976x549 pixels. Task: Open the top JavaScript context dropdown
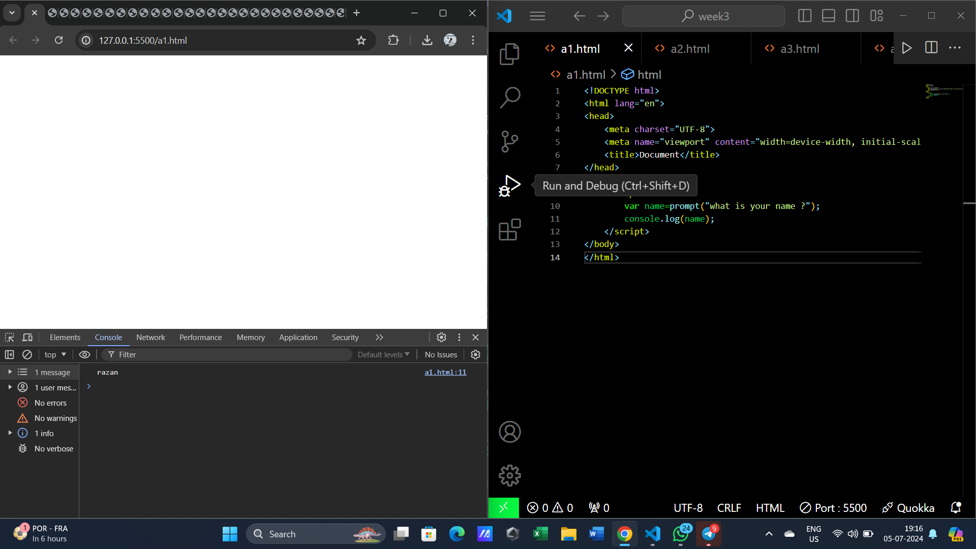[55, 355]
